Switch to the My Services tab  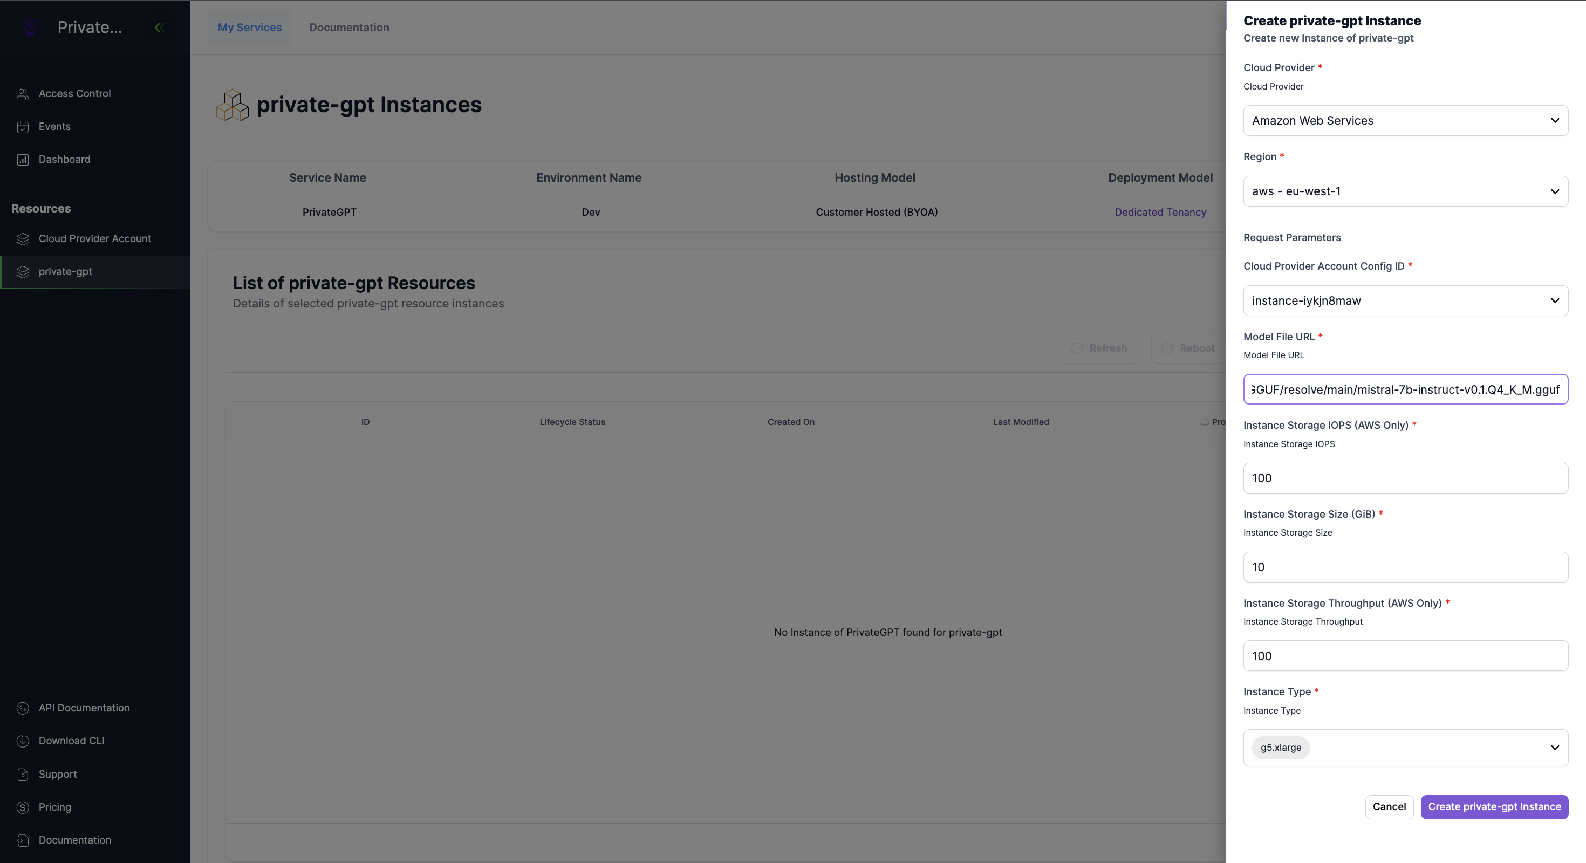(249, 27)
